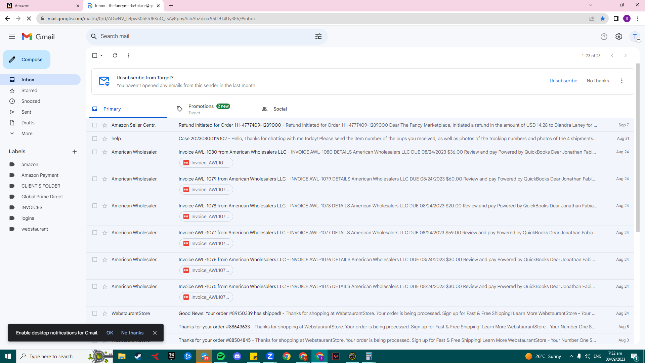Open Sent folder in sidebar
Viewport: 645px width, 363px height.
click(x=40, y=112)
